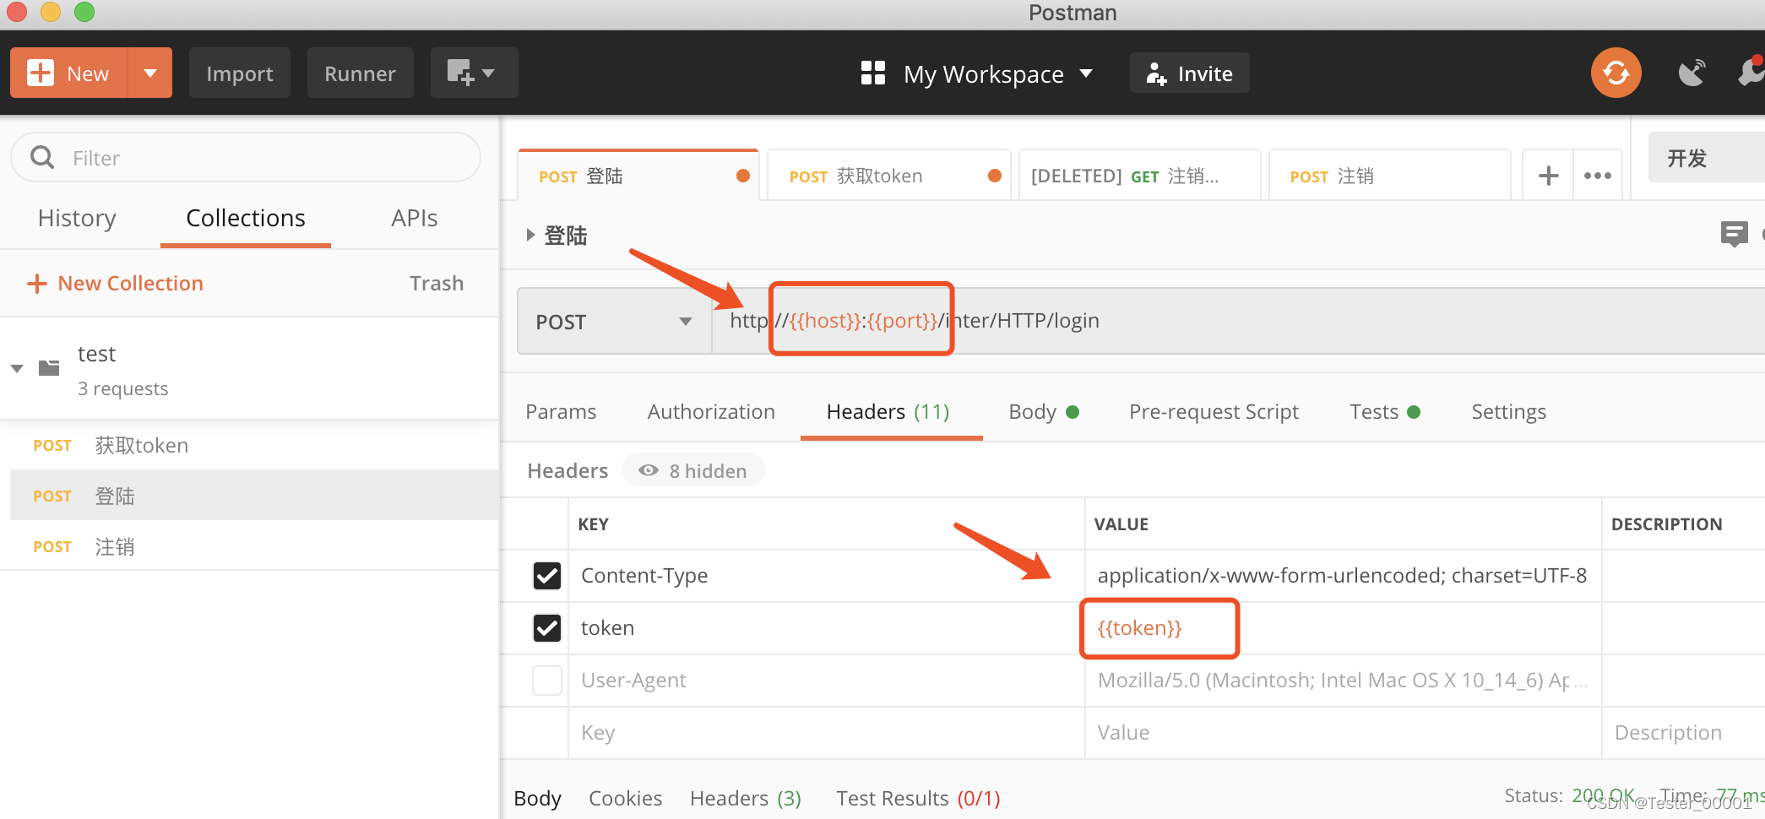Click the empty Value input field
The height and width of the screenshot is (819, 1765).
tap(1343, 733)
